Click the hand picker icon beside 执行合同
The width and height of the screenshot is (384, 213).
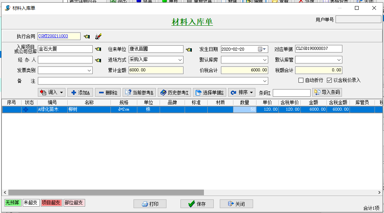click(x=87, y=36)
